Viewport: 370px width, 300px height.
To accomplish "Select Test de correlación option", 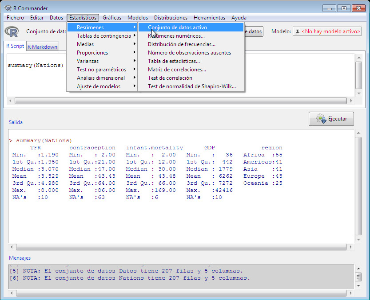I will [x=191, y=78].
